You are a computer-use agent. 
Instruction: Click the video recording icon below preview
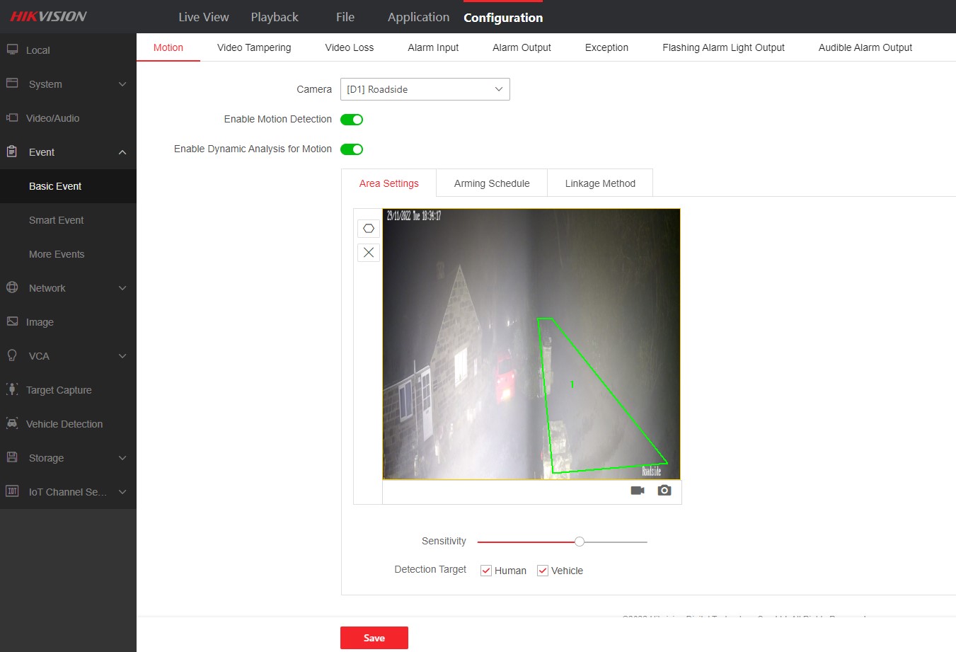636,490
